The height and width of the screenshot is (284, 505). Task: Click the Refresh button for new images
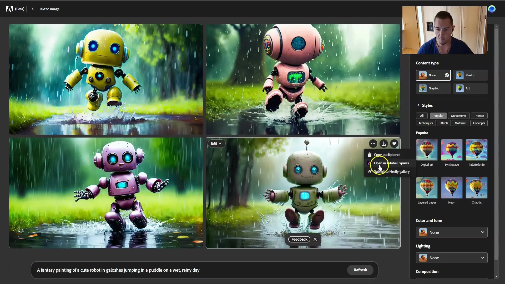(360, 270)
